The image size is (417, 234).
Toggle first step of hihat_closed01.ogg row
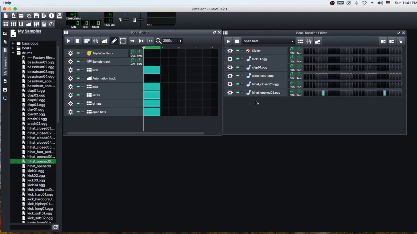305,84
